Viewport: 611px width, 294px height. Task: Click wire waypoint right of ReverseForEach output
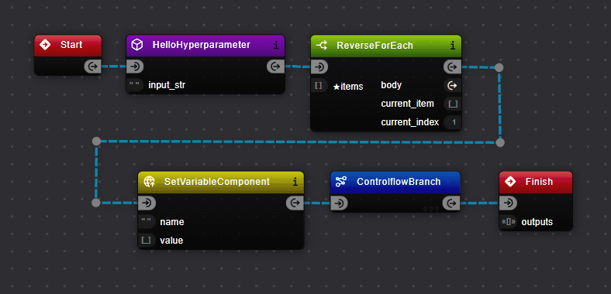tap(499, 67)
